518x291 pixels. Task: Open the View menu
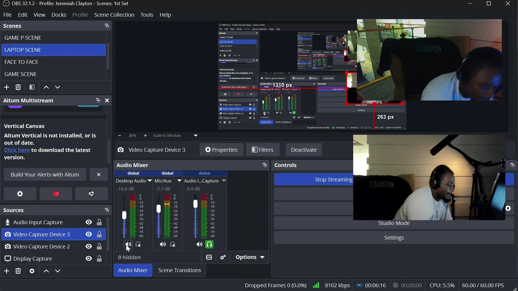(39, 15)
